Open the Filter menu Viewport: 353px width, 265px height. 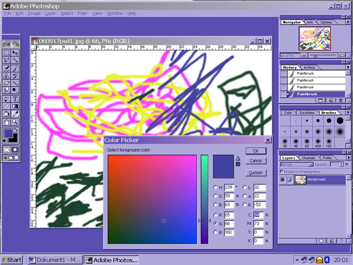83,13
